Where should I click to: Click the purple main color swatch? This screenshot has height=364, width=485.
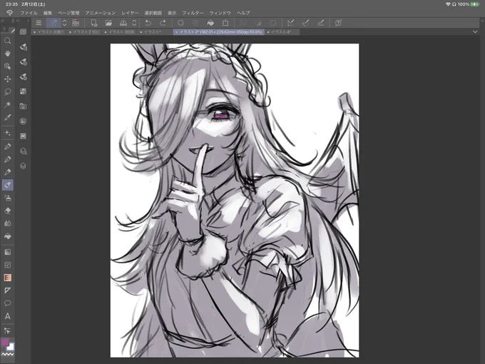(x=5, y=342)
